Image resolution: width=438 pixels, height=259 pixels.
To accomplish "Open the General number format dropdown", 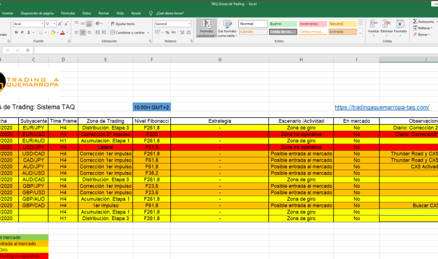I will (x=173, y=24).
